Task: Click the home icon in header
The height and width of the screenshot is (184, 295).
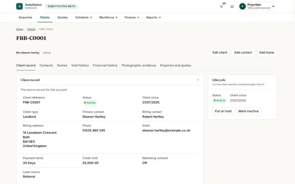Action: click(232, 6)
